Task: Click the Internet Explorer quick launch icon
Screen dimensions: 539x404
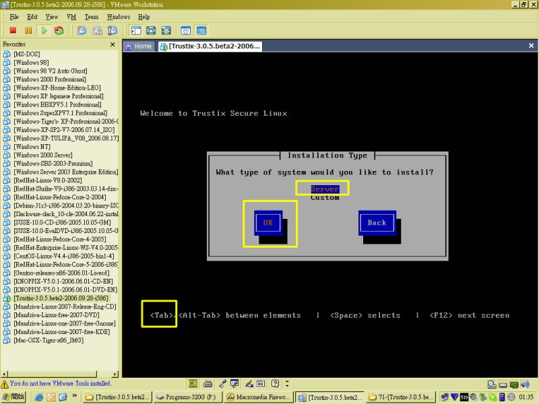Action: [x=39, y=397]
